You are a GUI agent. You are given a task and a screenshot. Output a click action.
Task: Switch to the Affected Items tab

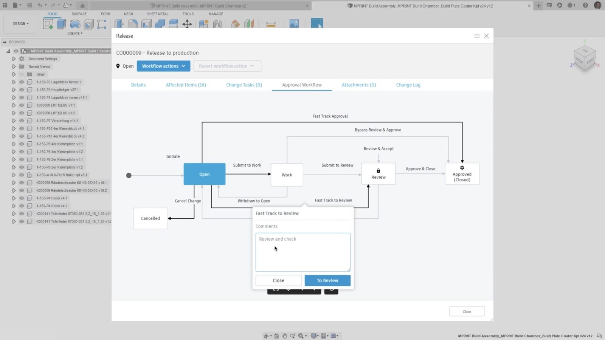186,85
